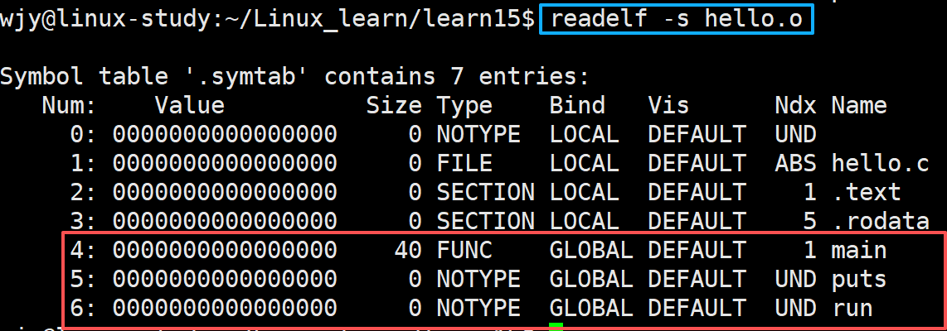The width and height of the screenshot is (947, 331).
Task: Click the 'Ndx' column header
Action: pyautogui.click(x=796, y=106)
